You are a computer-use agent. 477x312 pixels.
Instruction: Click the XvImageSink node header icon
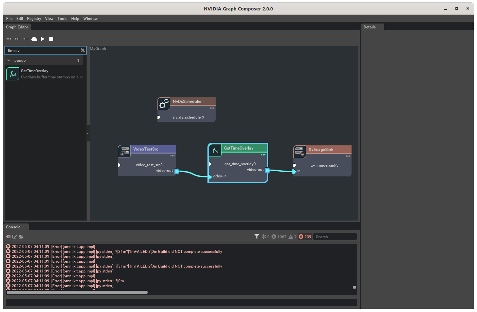[x=299, y=152]
